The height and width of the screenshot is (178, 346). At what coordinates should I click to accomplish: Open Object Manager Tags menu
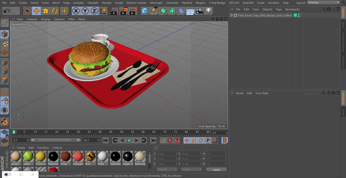click(x=279, y=9)
